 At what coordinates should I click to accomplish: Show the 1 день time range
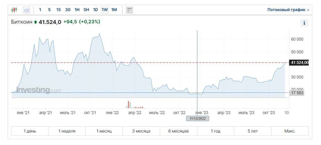click(x=30, y=131)
